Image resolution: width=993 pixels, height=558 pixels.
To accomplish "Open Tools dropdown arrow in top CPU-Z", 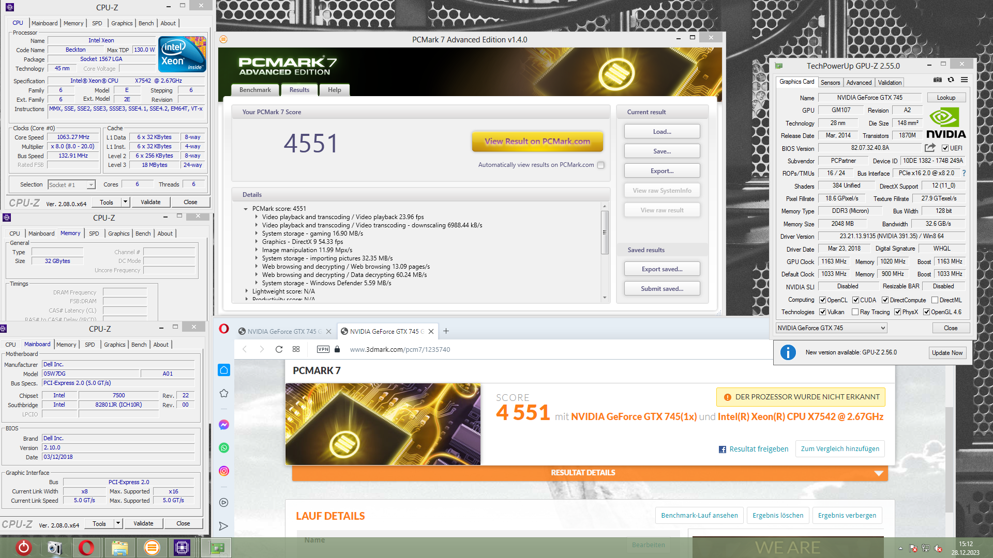I will coord(125,202).
